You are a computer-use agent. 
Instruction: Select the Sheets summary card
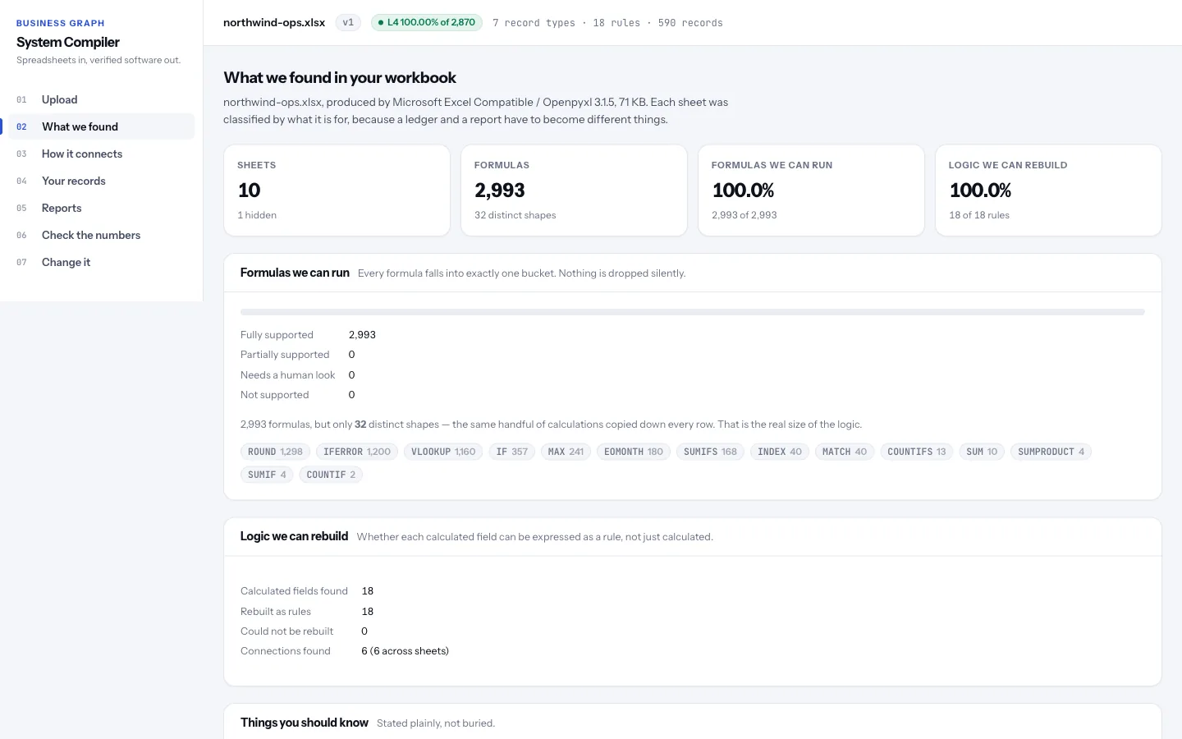(x=337, y=190)
